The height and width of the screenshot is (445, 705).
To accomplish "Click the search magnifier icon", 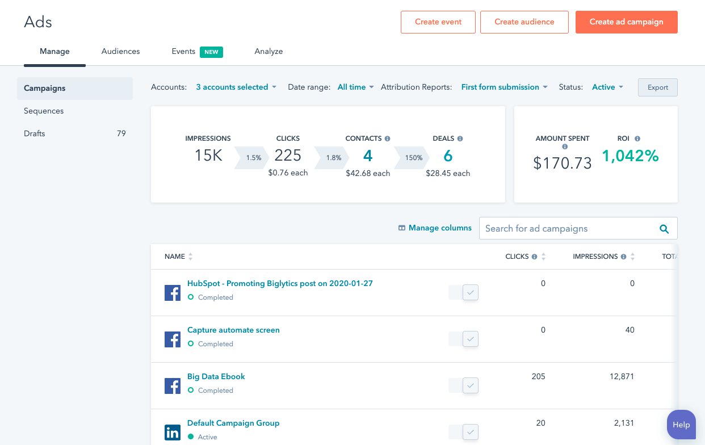I will 664,229.
